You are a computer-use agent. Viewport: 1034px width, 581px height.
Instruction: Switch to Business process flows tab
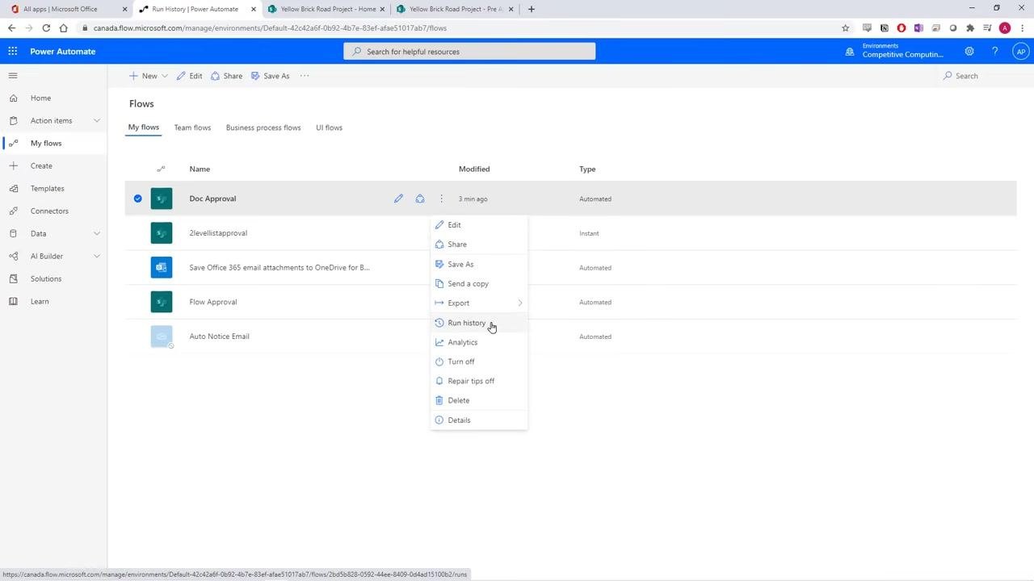(x=263, y=127)
